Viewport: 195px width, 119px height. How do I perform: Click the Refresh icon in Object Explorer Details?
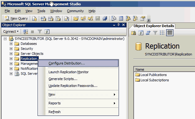tap(141, 33)
